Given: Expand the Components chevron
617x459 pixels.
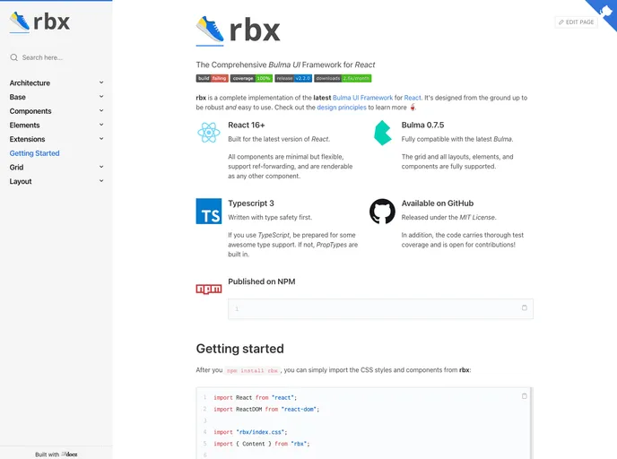Looking at the screenshot, I should point(101,111).
